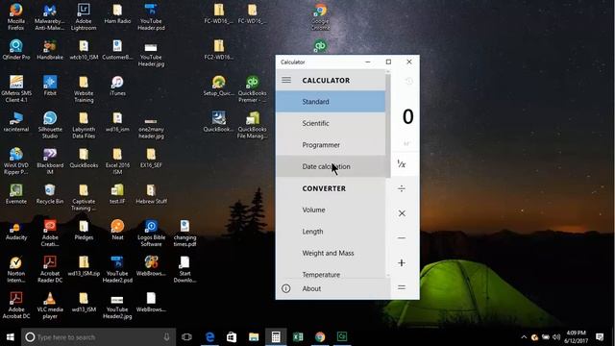Select the Logos Bible Software icon
Viewport: 615px width, 346px height.
point(151,233)
